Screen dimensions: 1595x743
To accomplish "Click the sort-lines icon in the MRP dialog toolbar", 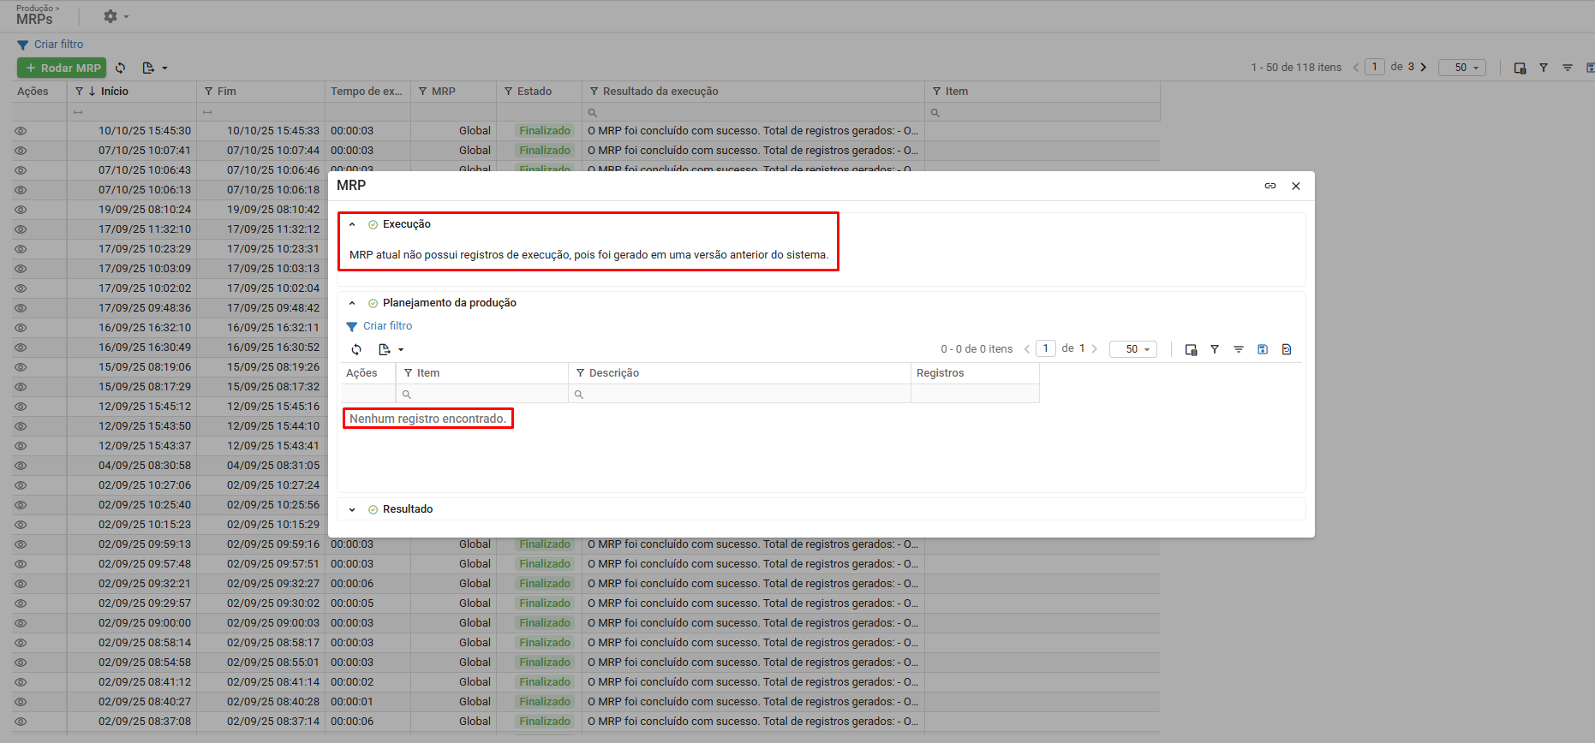I will [x=1239, y=349].
